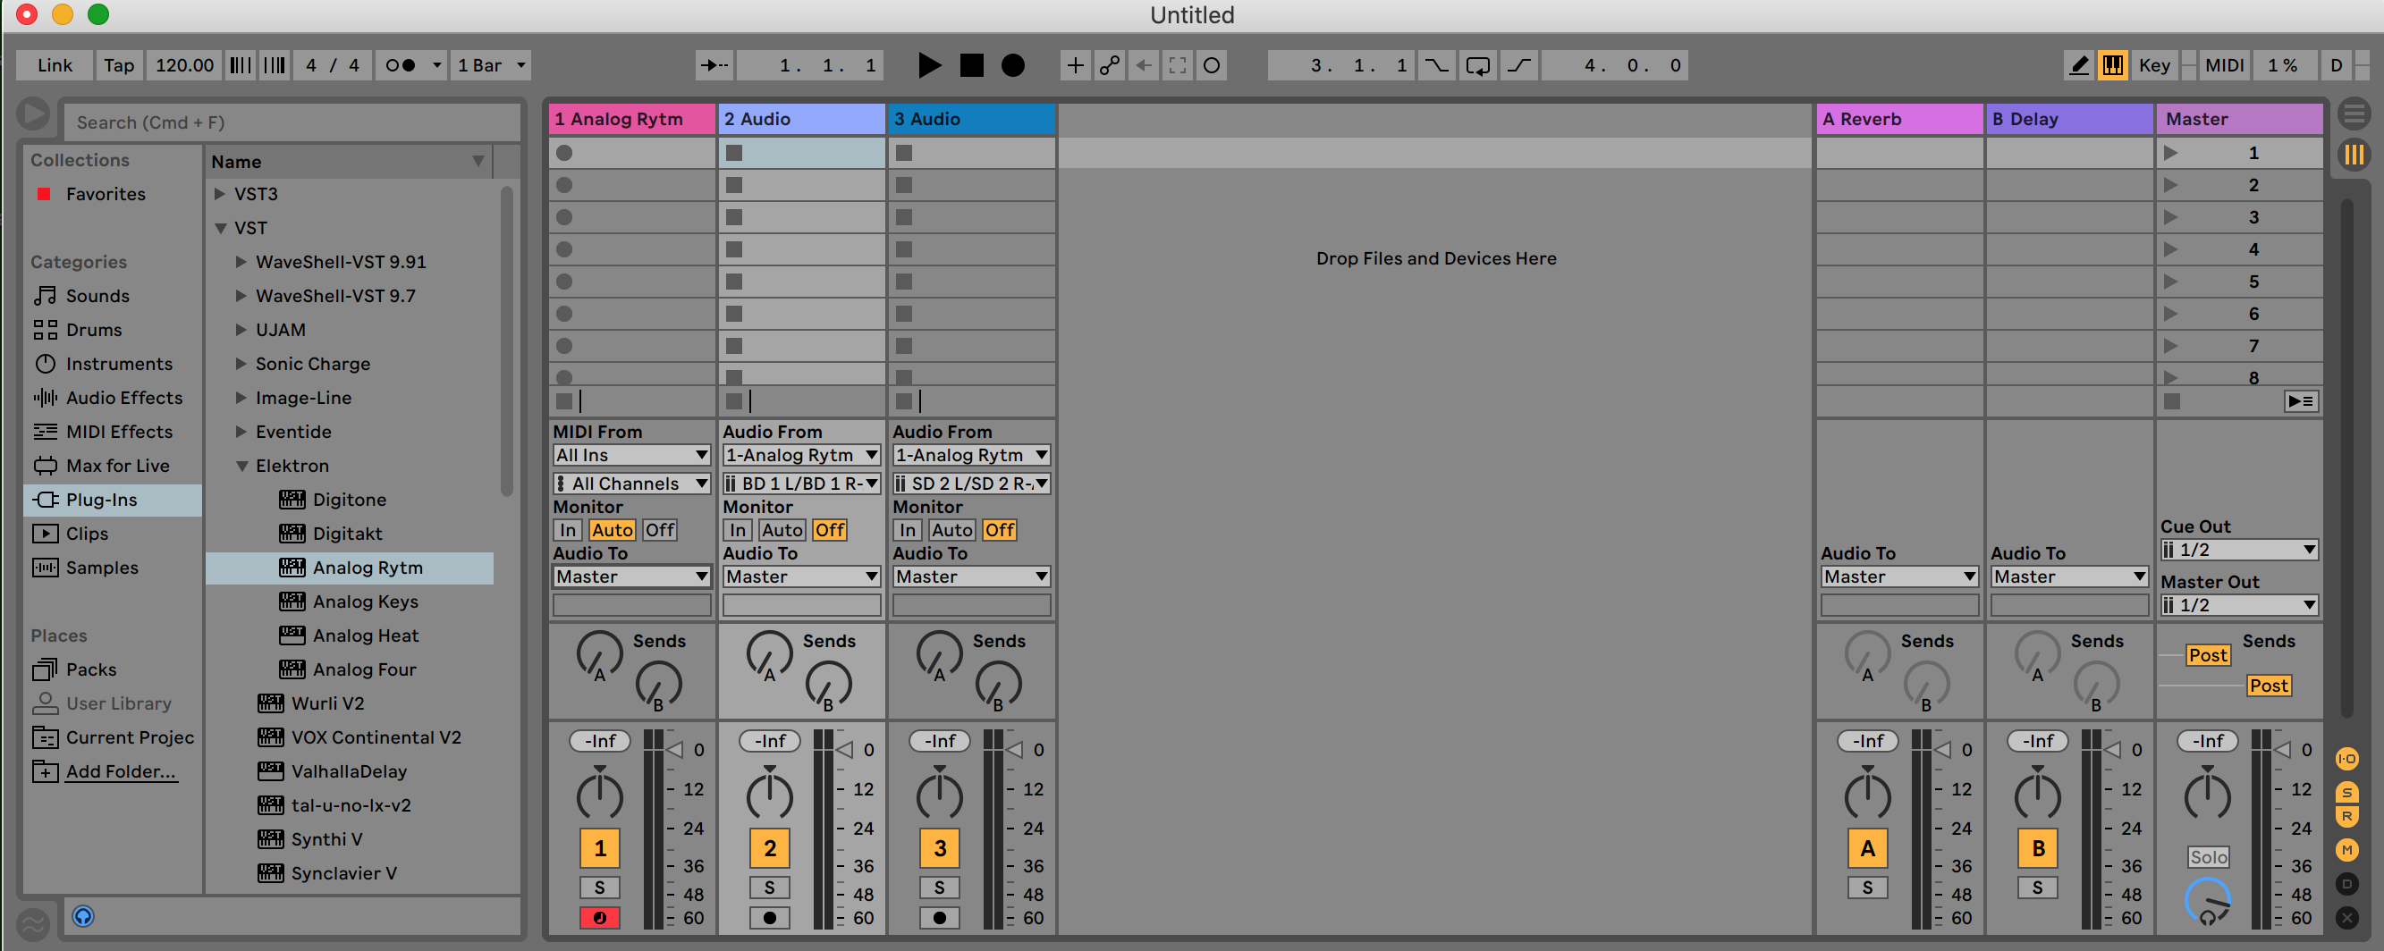Click Master preview volume knob
2384x951 pixels.
(x=2208, y=903)
